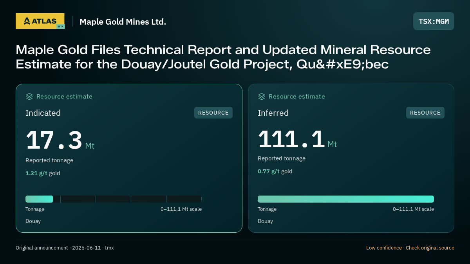Click the 'Douay' label on the Indicated card
This screenshot has height=264, width=470.
pyautogui.click(x=33, y=221)
